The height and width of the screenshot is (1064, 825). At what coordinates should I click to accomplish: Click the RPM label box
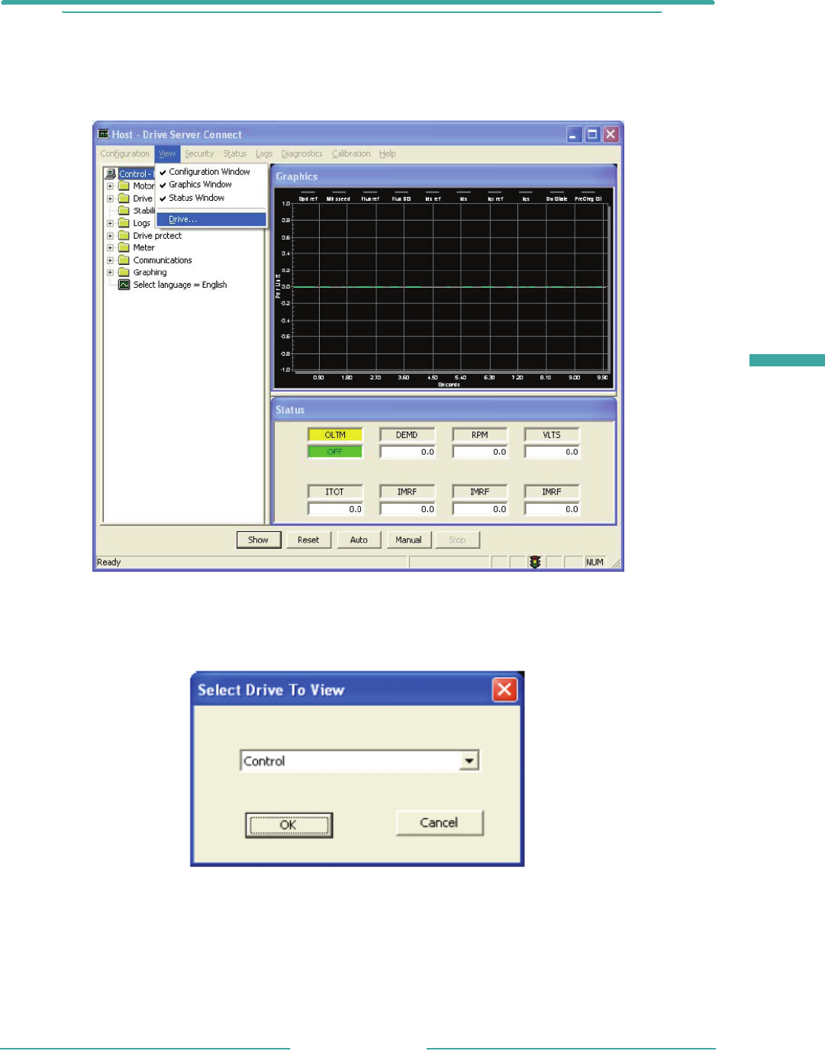479,435
